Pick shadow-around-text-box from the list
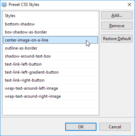Image resolution: width=135 pixels, height=136 pixels. [50, 56]
